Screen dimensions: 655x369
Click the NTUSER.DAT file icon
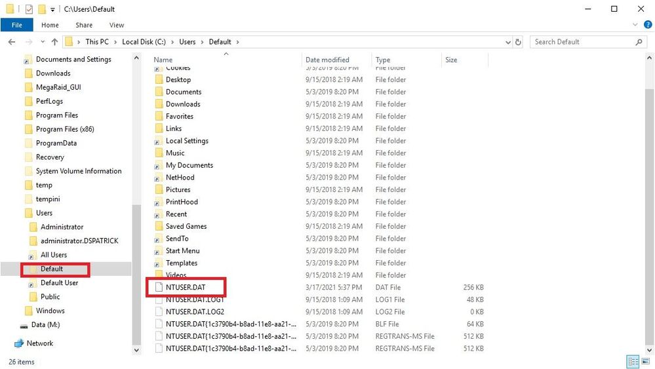tap(159, 287)
